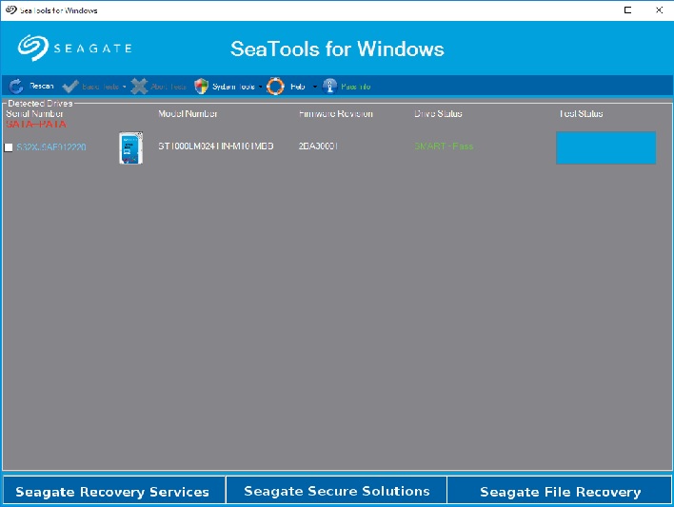Screen dimensions: 674x507
Task: Click the Pass Info lighthouse icon
Action: (x=329, y=87)
